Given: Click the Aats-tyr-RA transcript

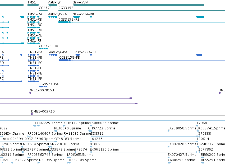Looking at the screenshot, I should (x=53, y=17).
